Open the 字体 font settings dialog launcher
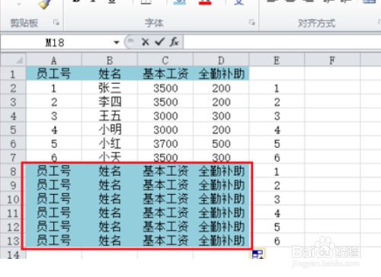The height and width of the screenshot is (277, 381). [252, 23]
